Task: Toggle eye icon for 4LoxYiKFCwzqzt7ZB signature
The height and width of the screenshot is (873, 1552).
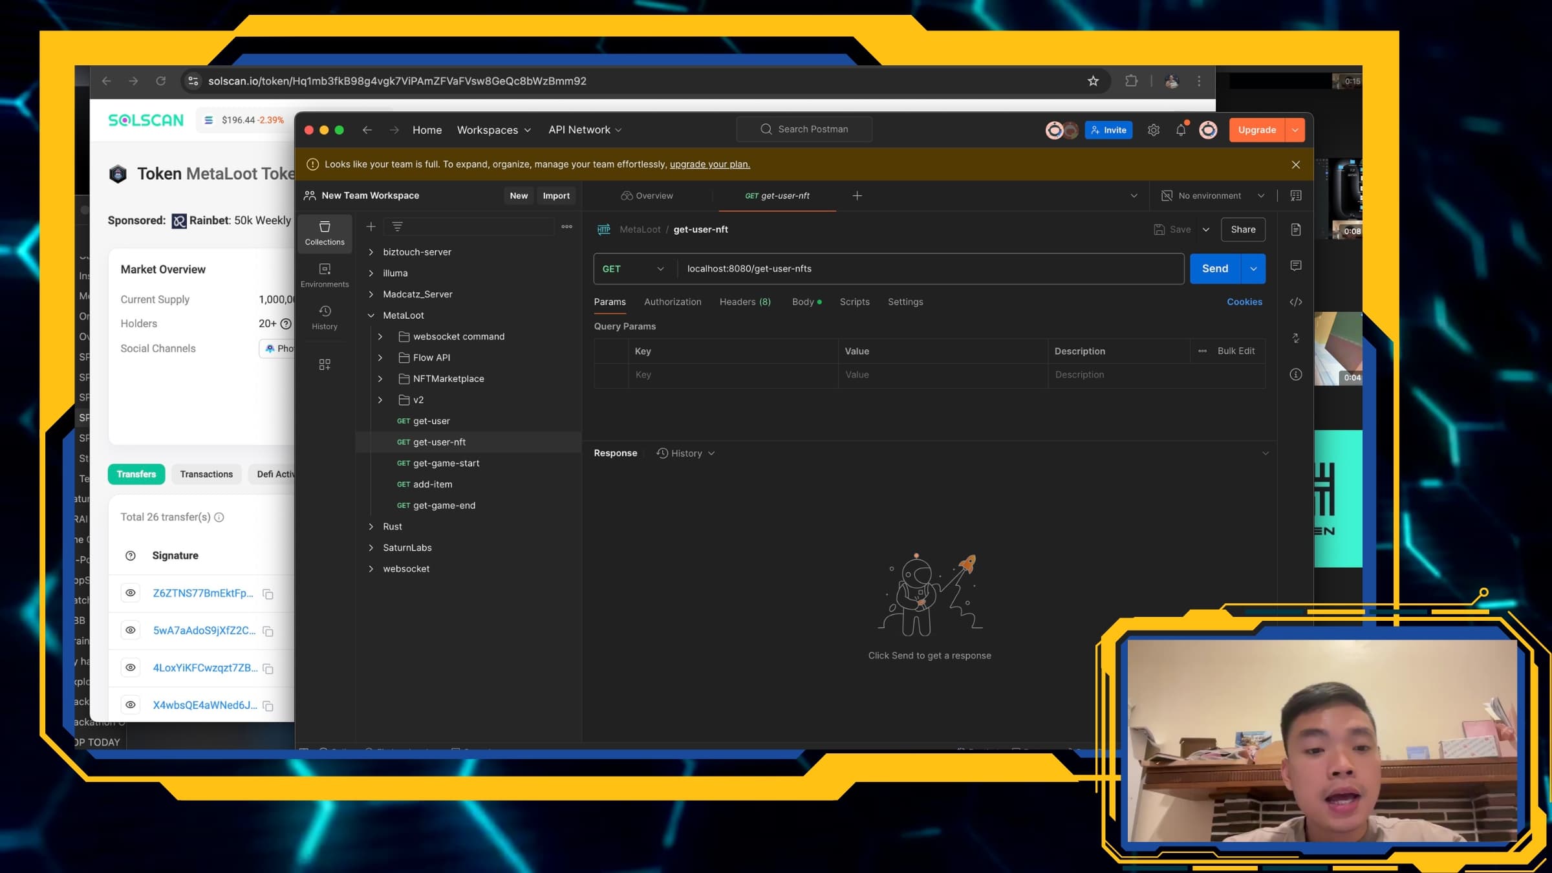Action: 131,667
